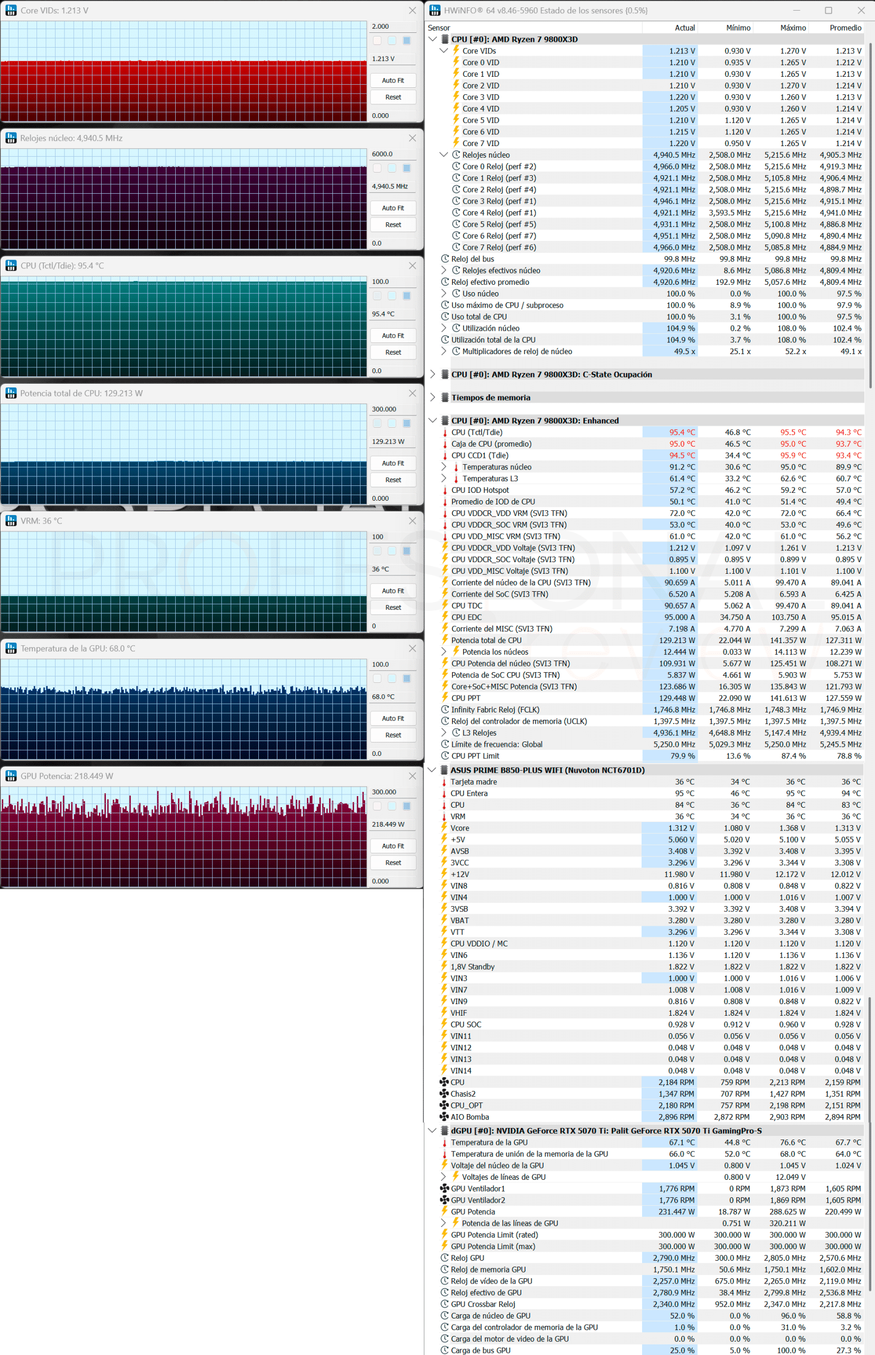Expand the Temperaturas núcleo node
This screenshot has width=875, height=1355.
444,466
